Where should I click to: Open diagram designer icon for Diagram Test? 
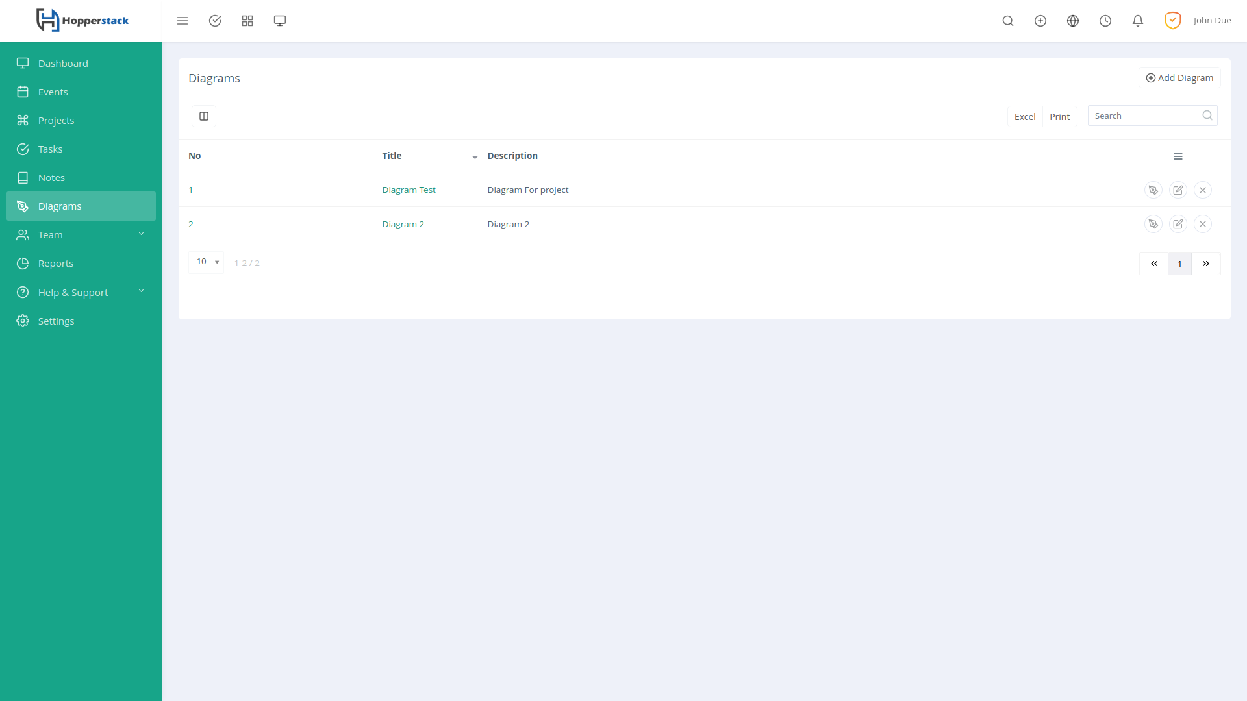point(1153,190)
